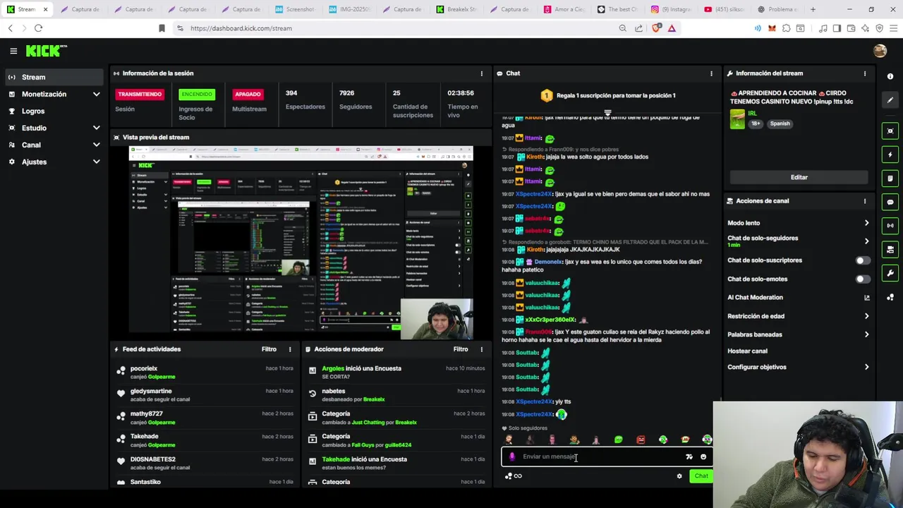Open the emoji picker in the chat input
The image size is (903, 508).
(x=703, y=456)
